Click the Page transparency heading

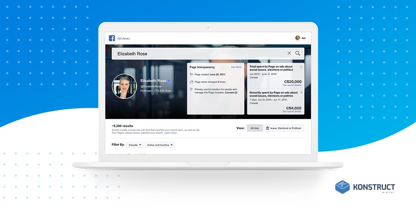click(x=202, y=67)
